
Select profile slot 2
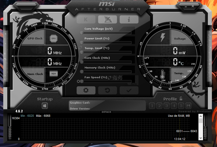159,106
